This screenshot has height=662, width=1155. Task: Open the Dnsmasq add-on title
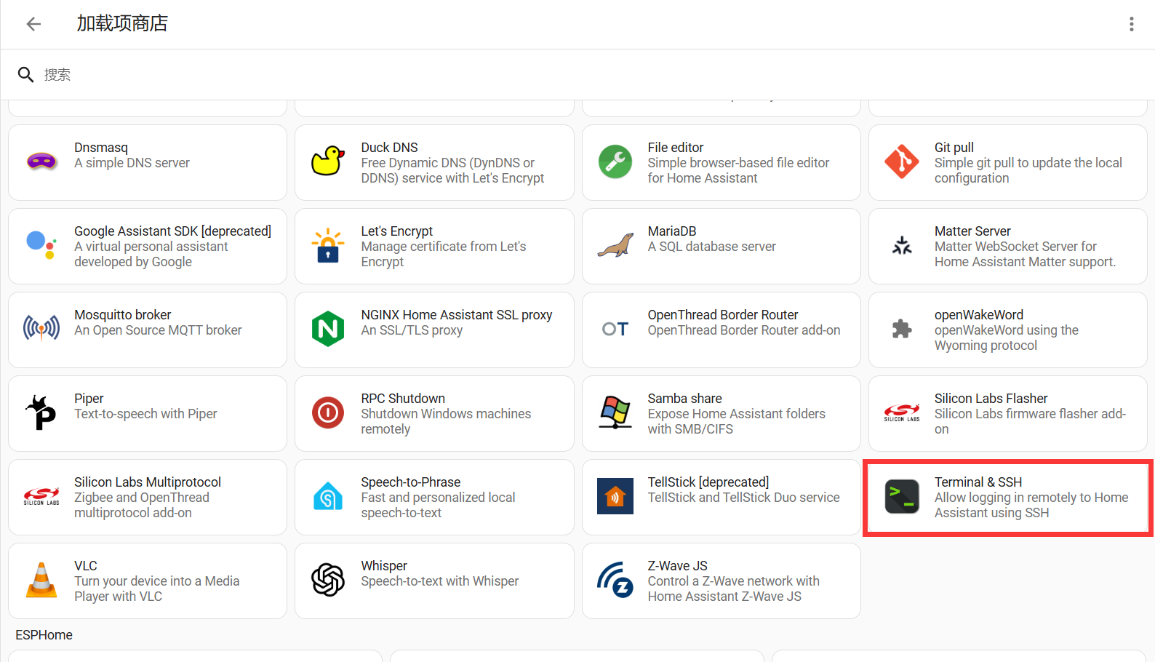tap(101, 148)
